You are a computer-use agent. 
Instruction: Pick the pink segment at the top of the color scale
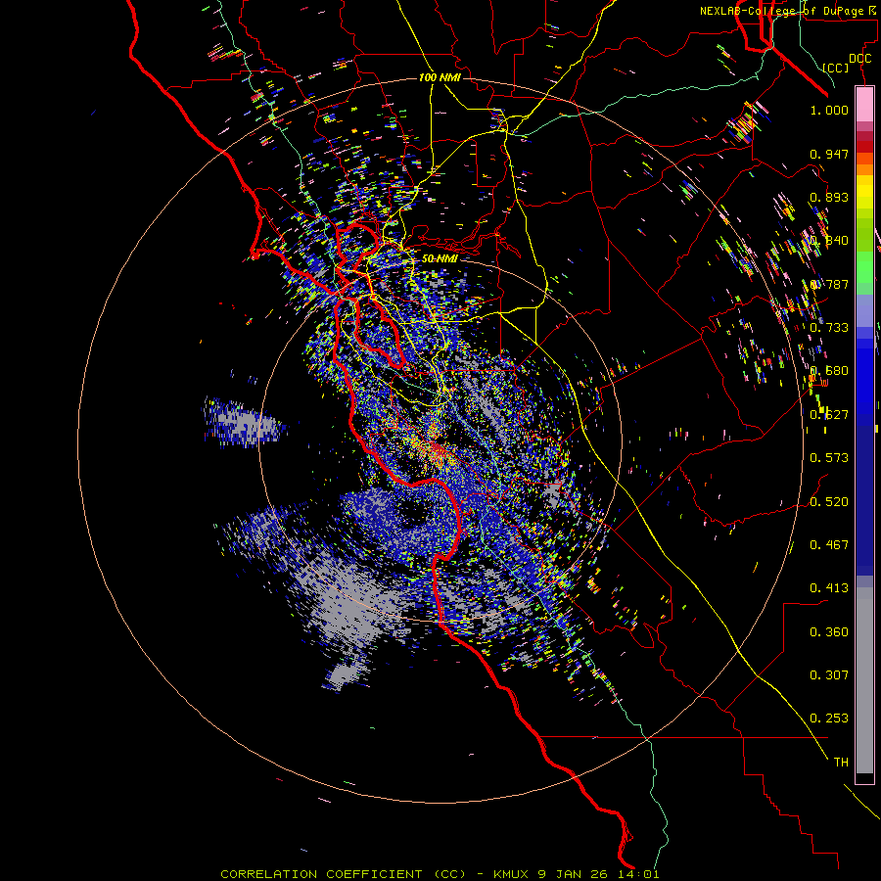[x=864, y=105]
